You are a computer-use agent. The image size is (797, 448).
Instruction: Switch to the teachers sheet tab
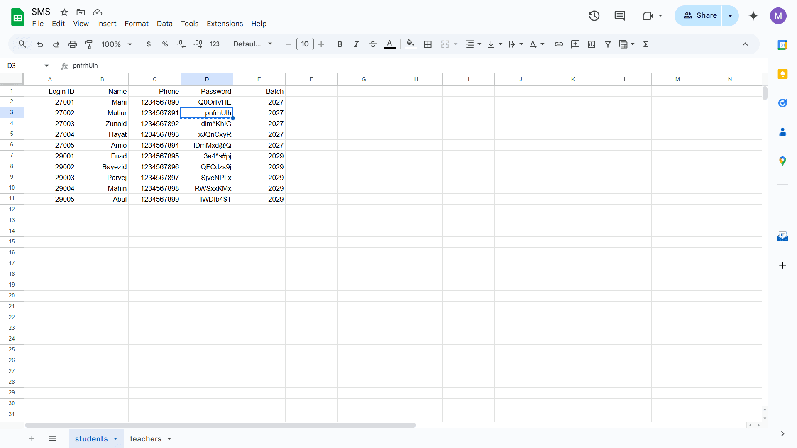pos(146,439)
